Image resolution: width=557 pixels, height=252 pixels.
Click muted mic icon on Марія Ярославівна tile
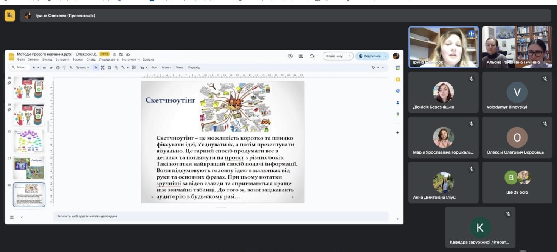click(x=472, y=124)
